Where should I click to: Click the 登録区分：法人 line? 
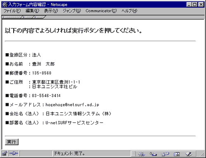click(x=23, y=55)
